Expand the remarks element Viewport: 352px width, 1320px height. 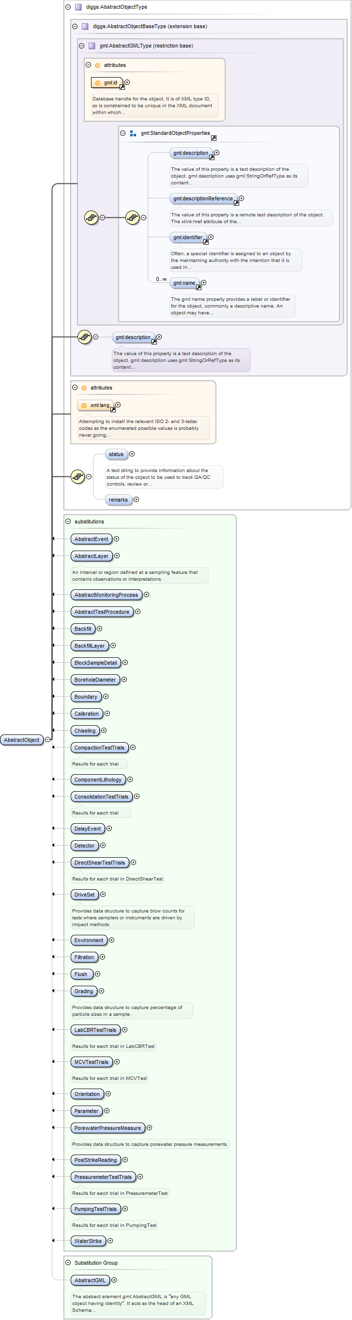pos(136,500)
